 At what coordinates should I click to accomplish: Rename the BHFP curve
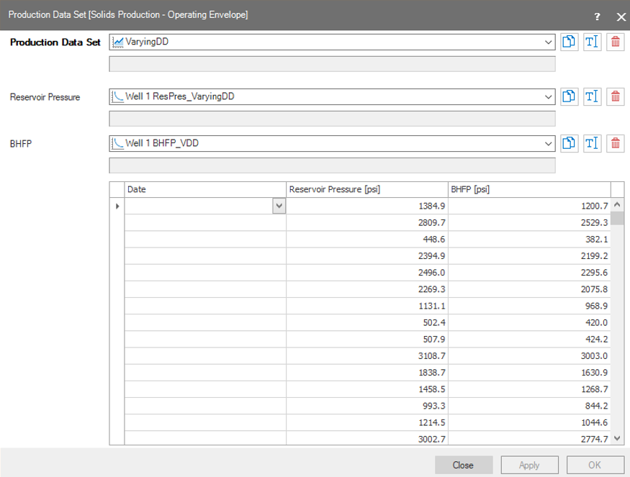(x=592, y=144)
